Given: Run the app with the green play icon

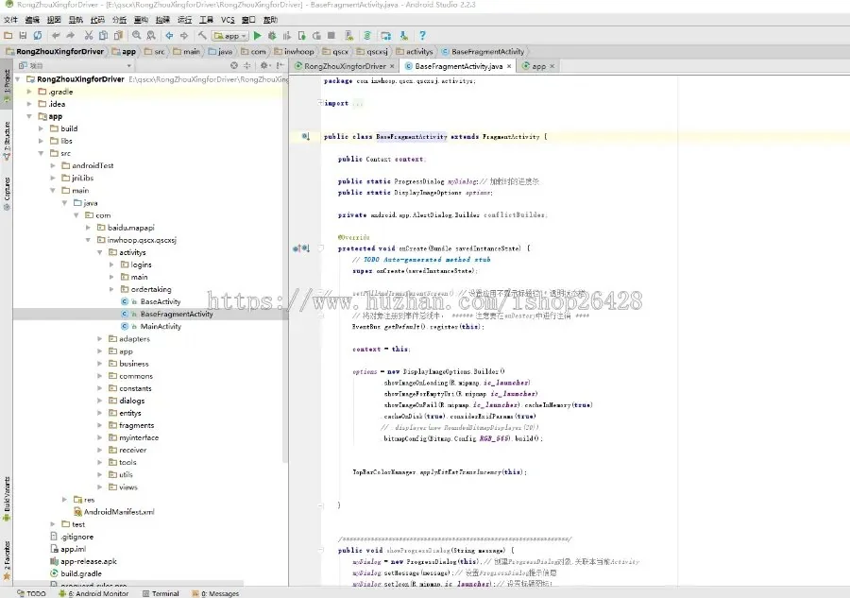Looking at the screenshot, I should (x=257, y=35).
